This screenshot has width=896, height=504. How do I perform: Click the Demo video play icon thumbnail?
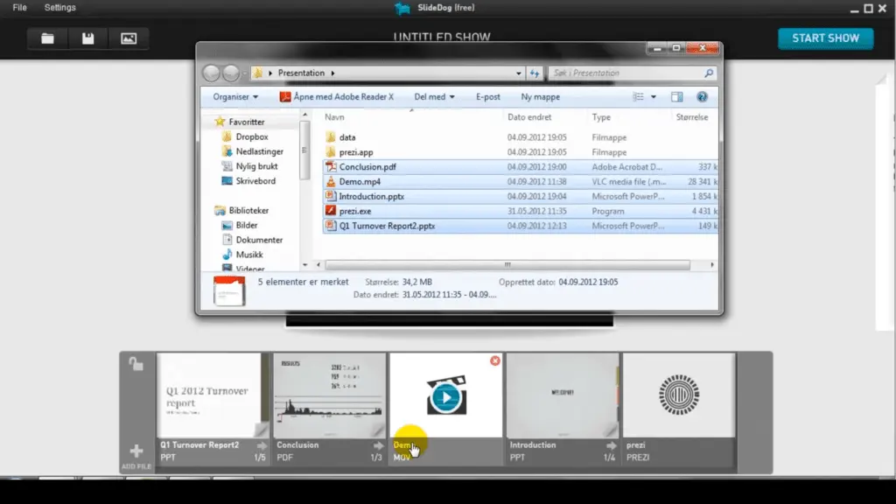click(446, 395)
